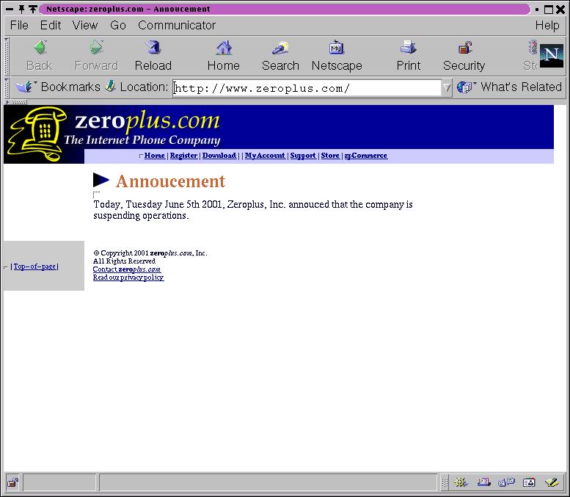This screenshot has width=570, height=497.
Task: Click the zeroplus telephone logo
Action: tap(37, 134)
